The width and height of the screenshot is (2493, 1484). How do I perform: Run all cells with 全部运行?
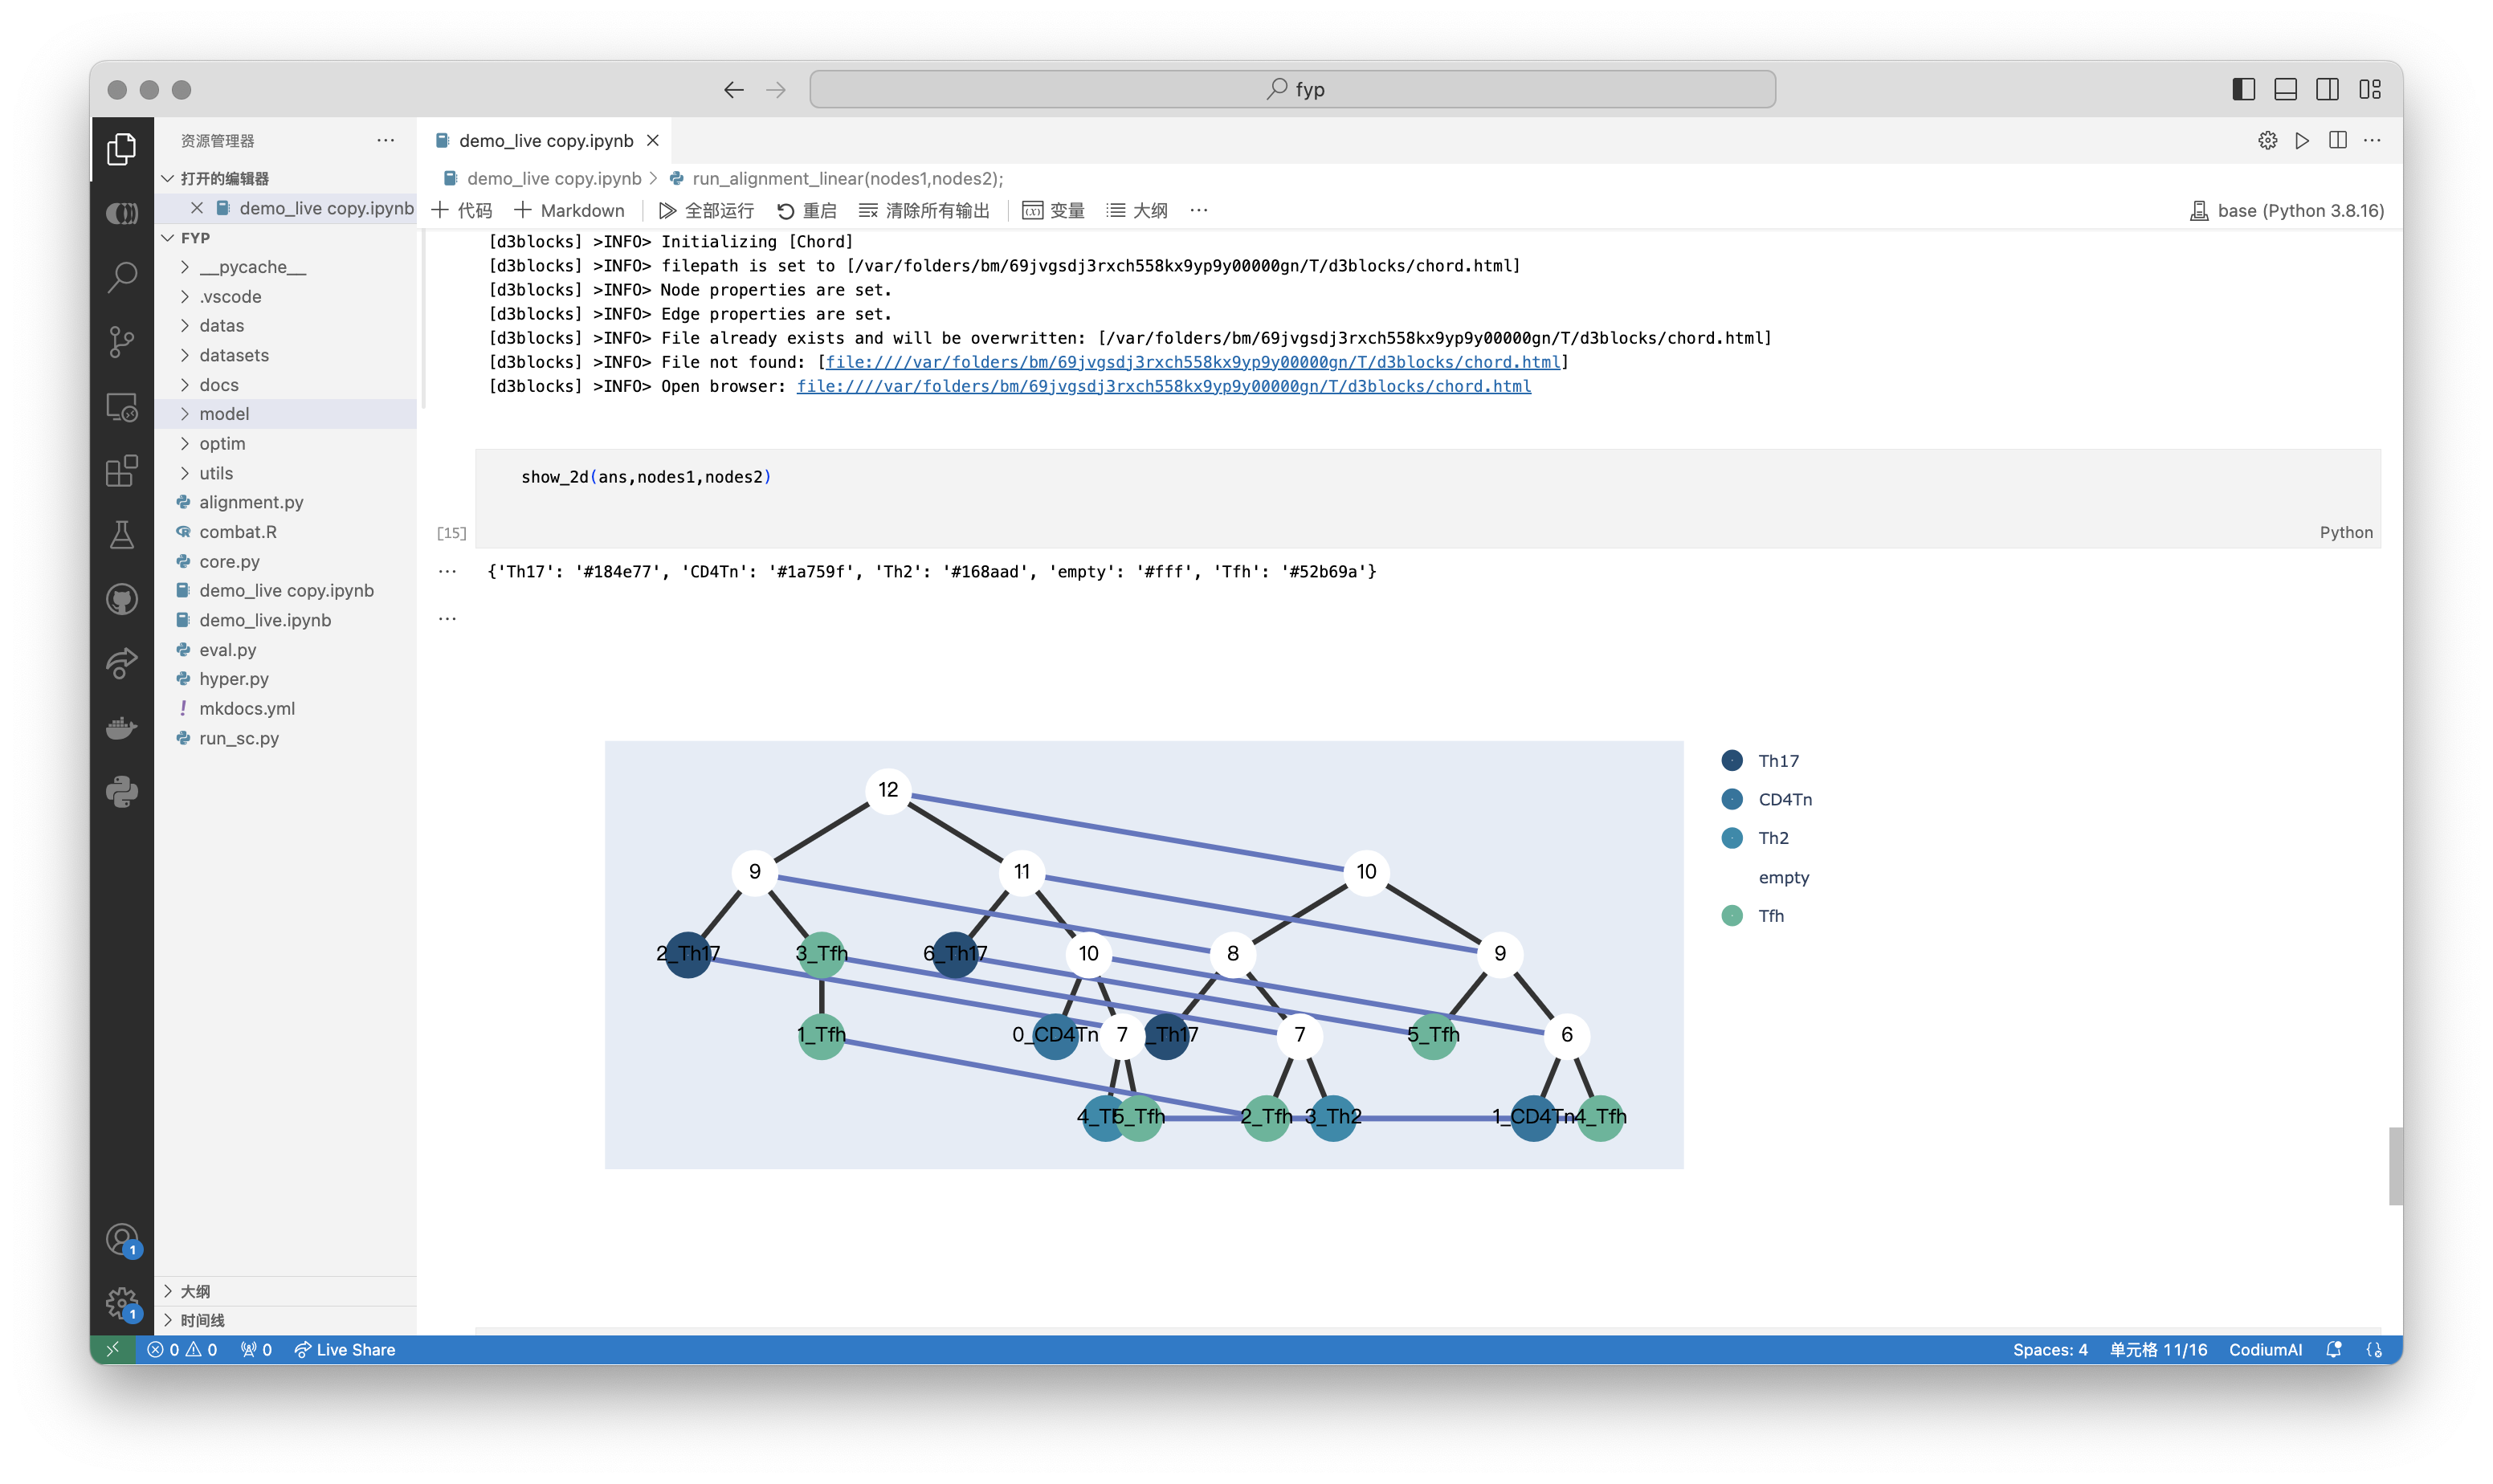click(707, 210)
